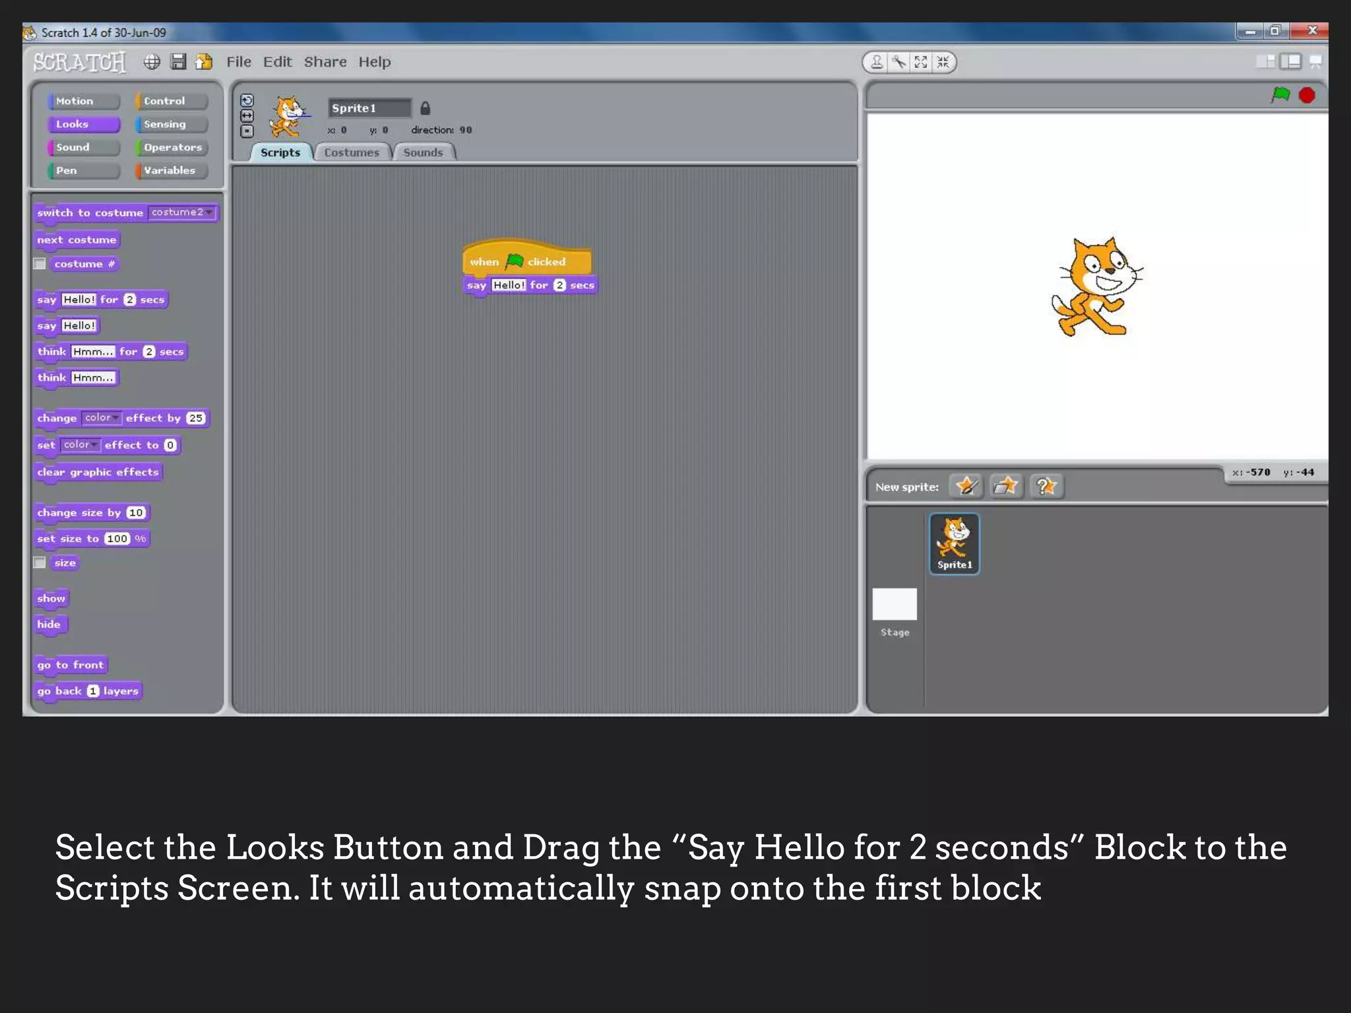Open color dropdown in set effect block

point(80,445)
